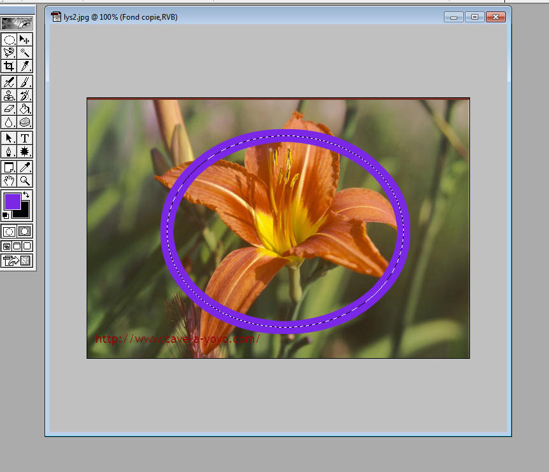The width and height of the screenshot is (549, 472).
Task: Switch to Quick Mask mode
Action: tap(24, 232)
